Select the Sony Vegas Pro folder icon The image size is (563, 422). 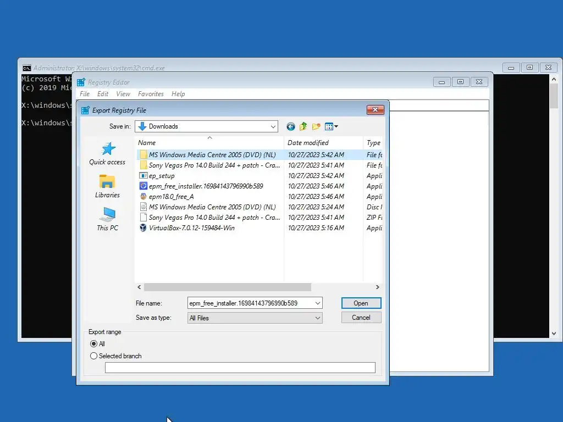pos(143,165)
